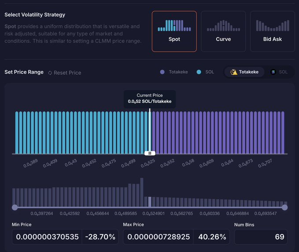Image resolution: width=299 pixels, height=252 pixels.
Task: Click the SOL legend label
Action: tap(210, 72)
